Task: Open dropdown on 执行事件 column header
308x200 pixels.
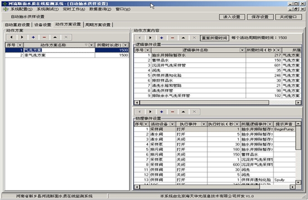Action: (x=203, y=124)
